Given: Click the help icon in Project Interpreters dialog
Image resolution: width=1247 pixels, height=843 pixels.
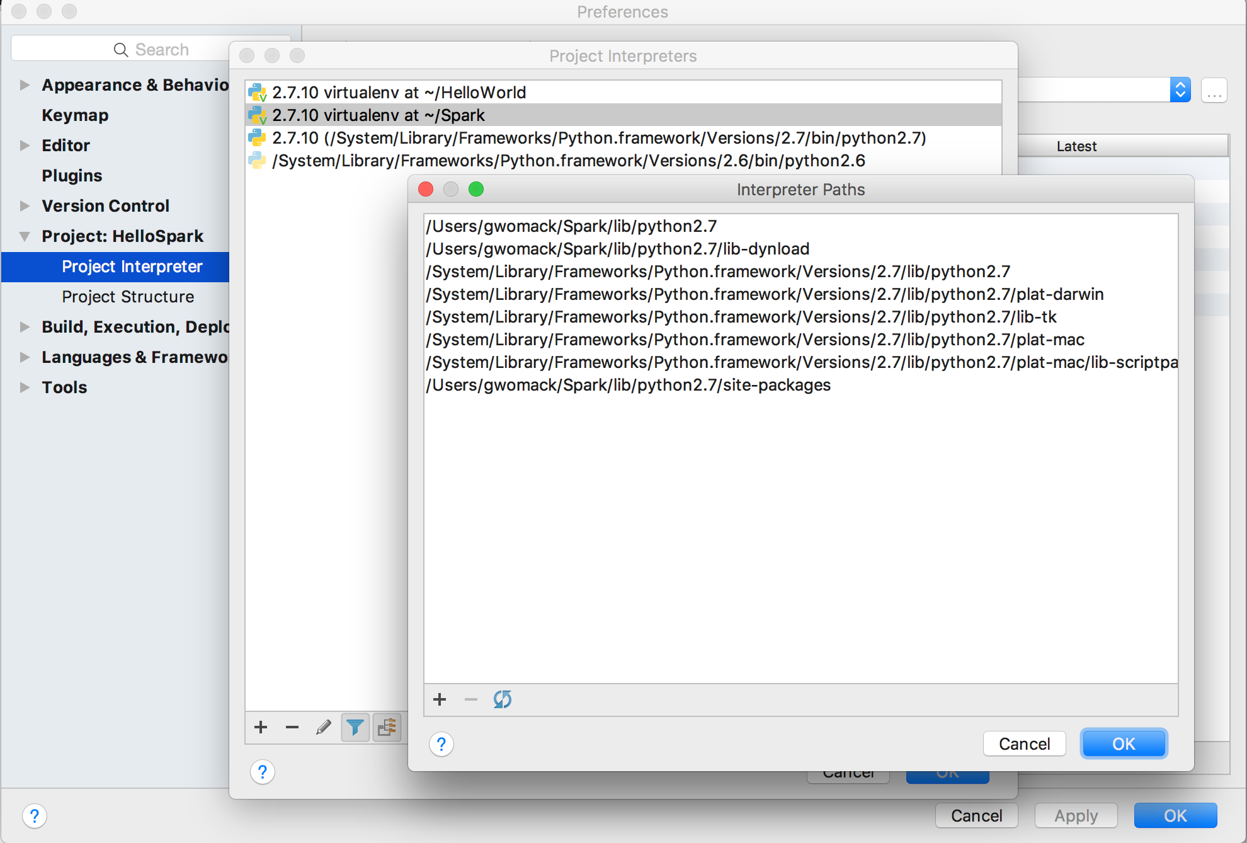Looking at the screenshot, I should pos(263,772).
